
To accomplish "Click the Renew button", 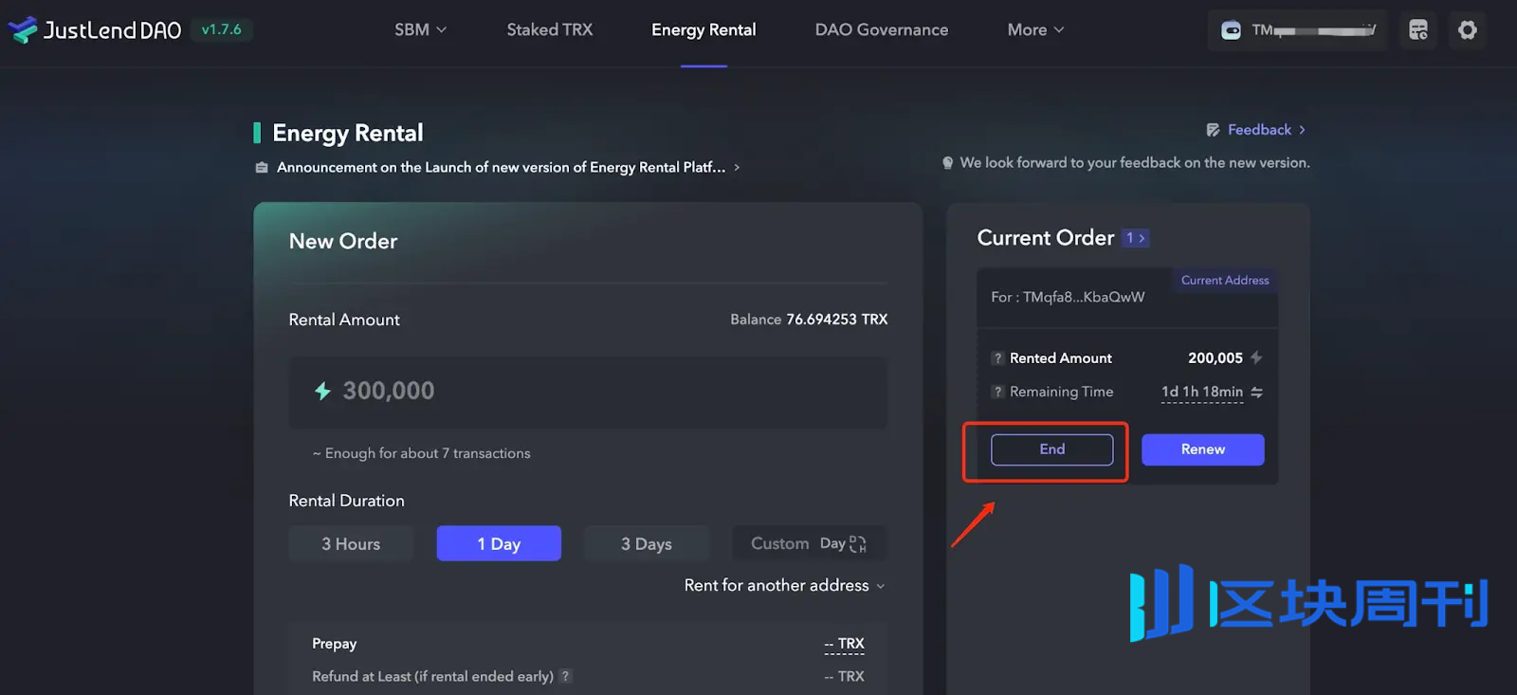I will tap(1203, 449).
